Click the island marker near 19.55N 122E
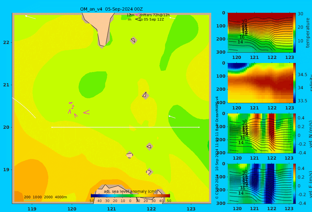 [149, 147]
